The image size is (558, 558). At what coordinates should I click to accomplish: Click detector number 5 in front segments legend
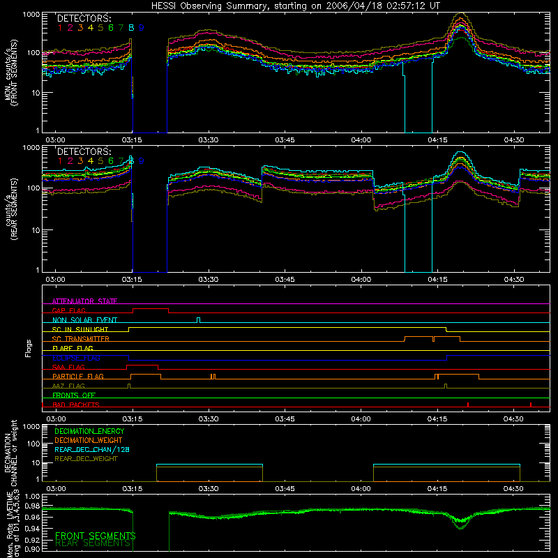click(x=100, y=28)
